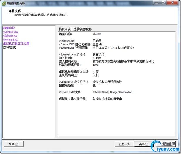Click the 将使用以下选项创建群集 heading
Image resolution: width=181 pixels, height=154 pixels.
(x=75, y=29)
